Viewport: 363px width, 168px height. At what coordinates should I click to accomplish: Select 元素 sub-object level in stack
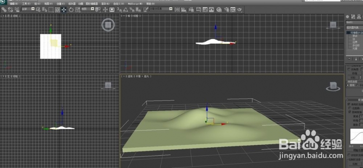tap(355, 48)
